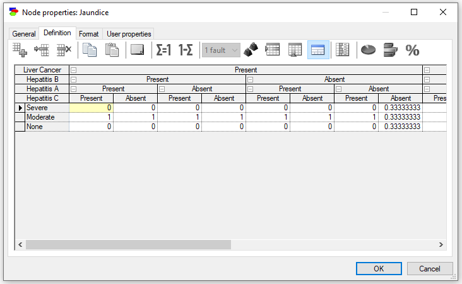462x284 pixels.
Task: Select the Definition tab
Action: [x=57, y=33]
